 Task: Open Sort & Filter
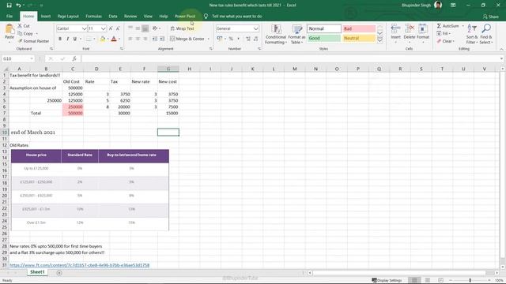pyautogui.click(x=472, y=34)
